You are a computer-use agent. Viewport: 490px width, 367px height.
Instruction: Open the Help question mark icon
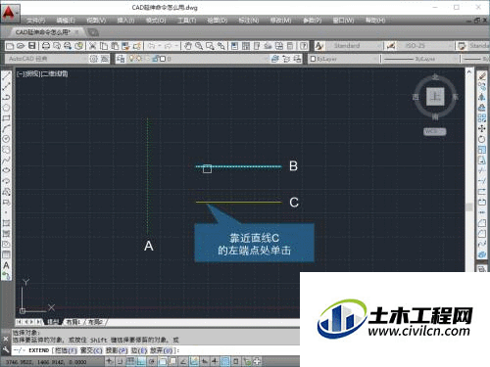304,46
